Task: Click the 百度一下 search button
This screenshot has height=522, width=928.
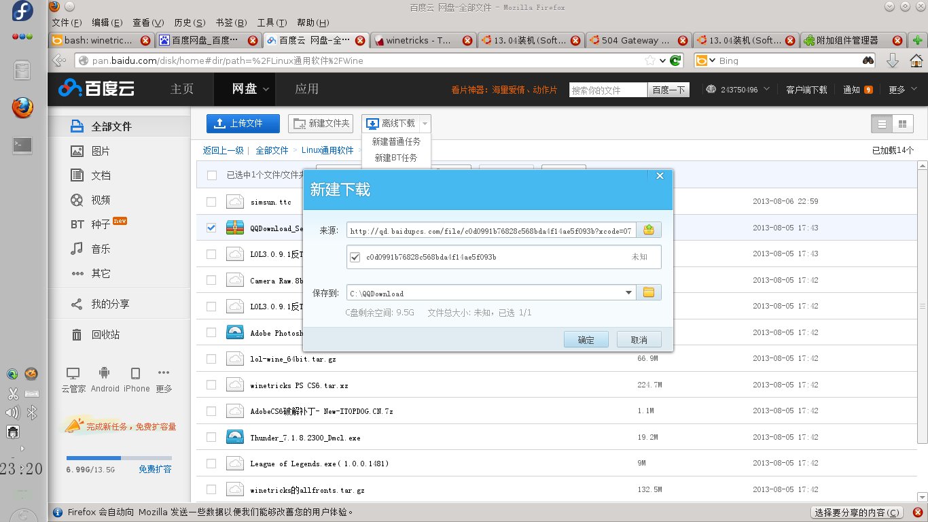Action: pos(668,90)
